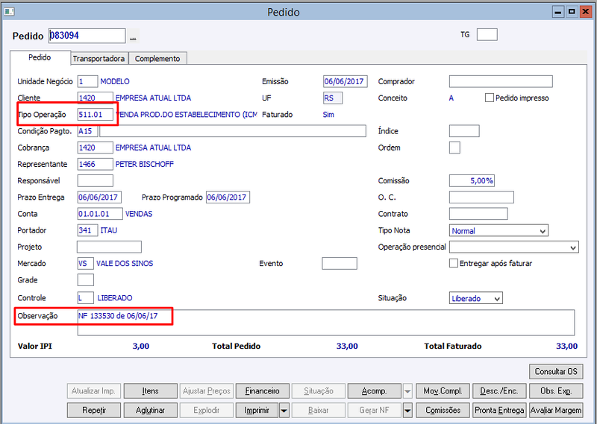Click the Prazo Entrega date field

point(99,197)
